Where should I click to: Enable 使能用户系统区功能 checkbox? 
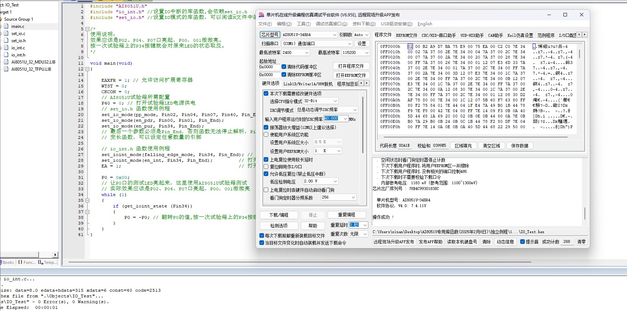coord(266,135)
